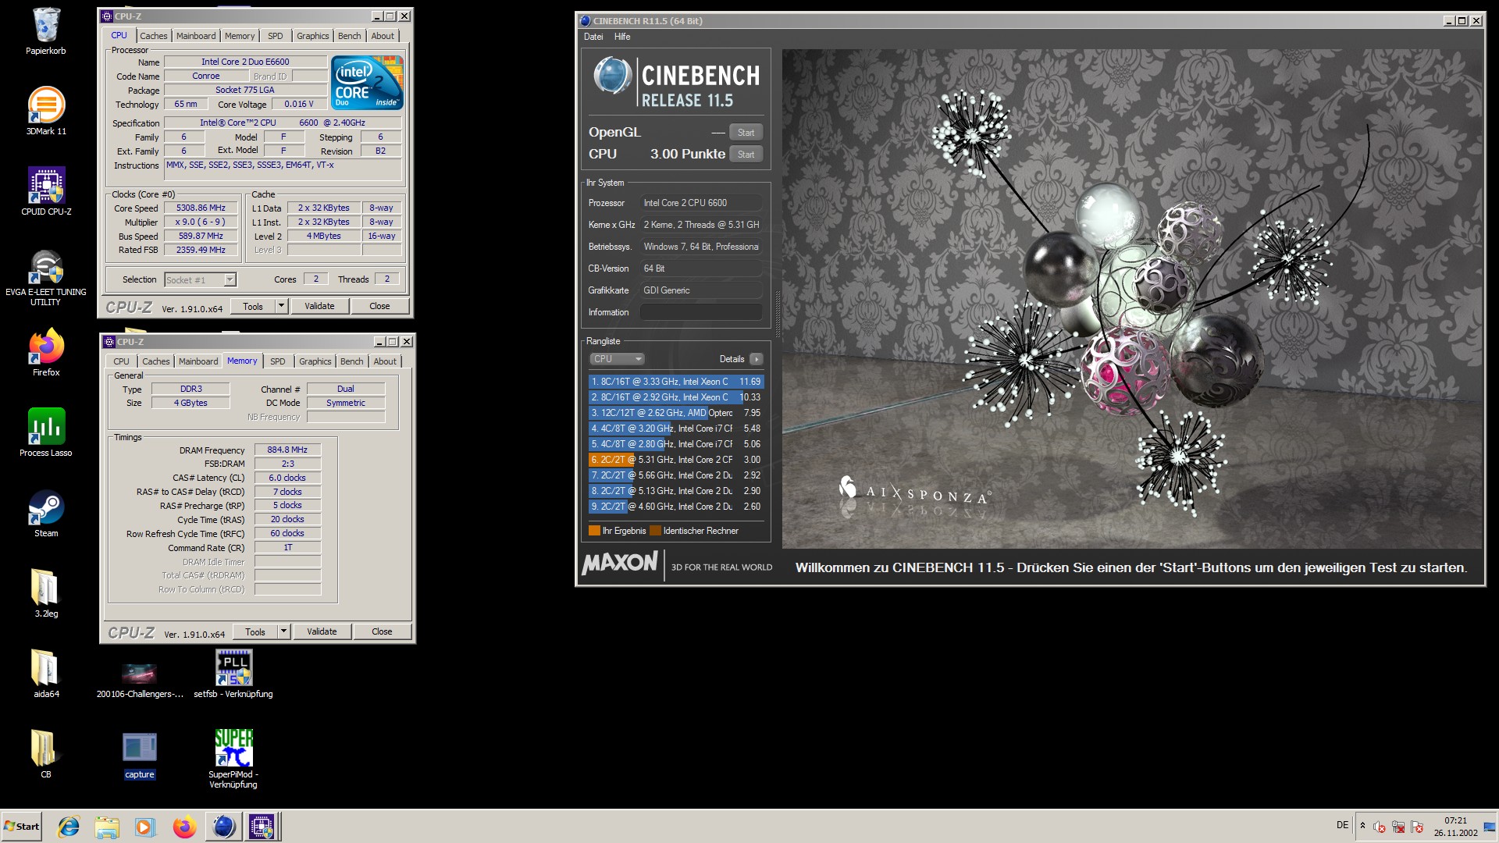Open EVGA E-LEET Tuning Utility shortcut

point(46,277)
